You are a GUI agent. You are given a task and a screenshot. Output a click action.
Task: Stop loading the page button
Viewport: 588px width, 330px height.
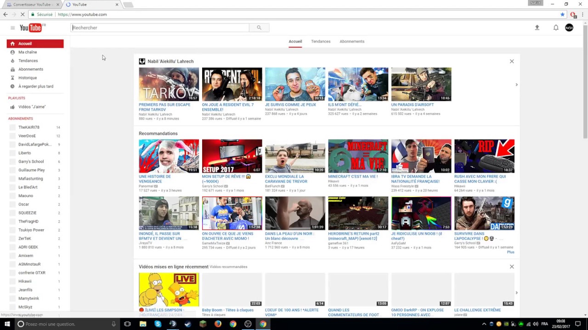point(22,14)
